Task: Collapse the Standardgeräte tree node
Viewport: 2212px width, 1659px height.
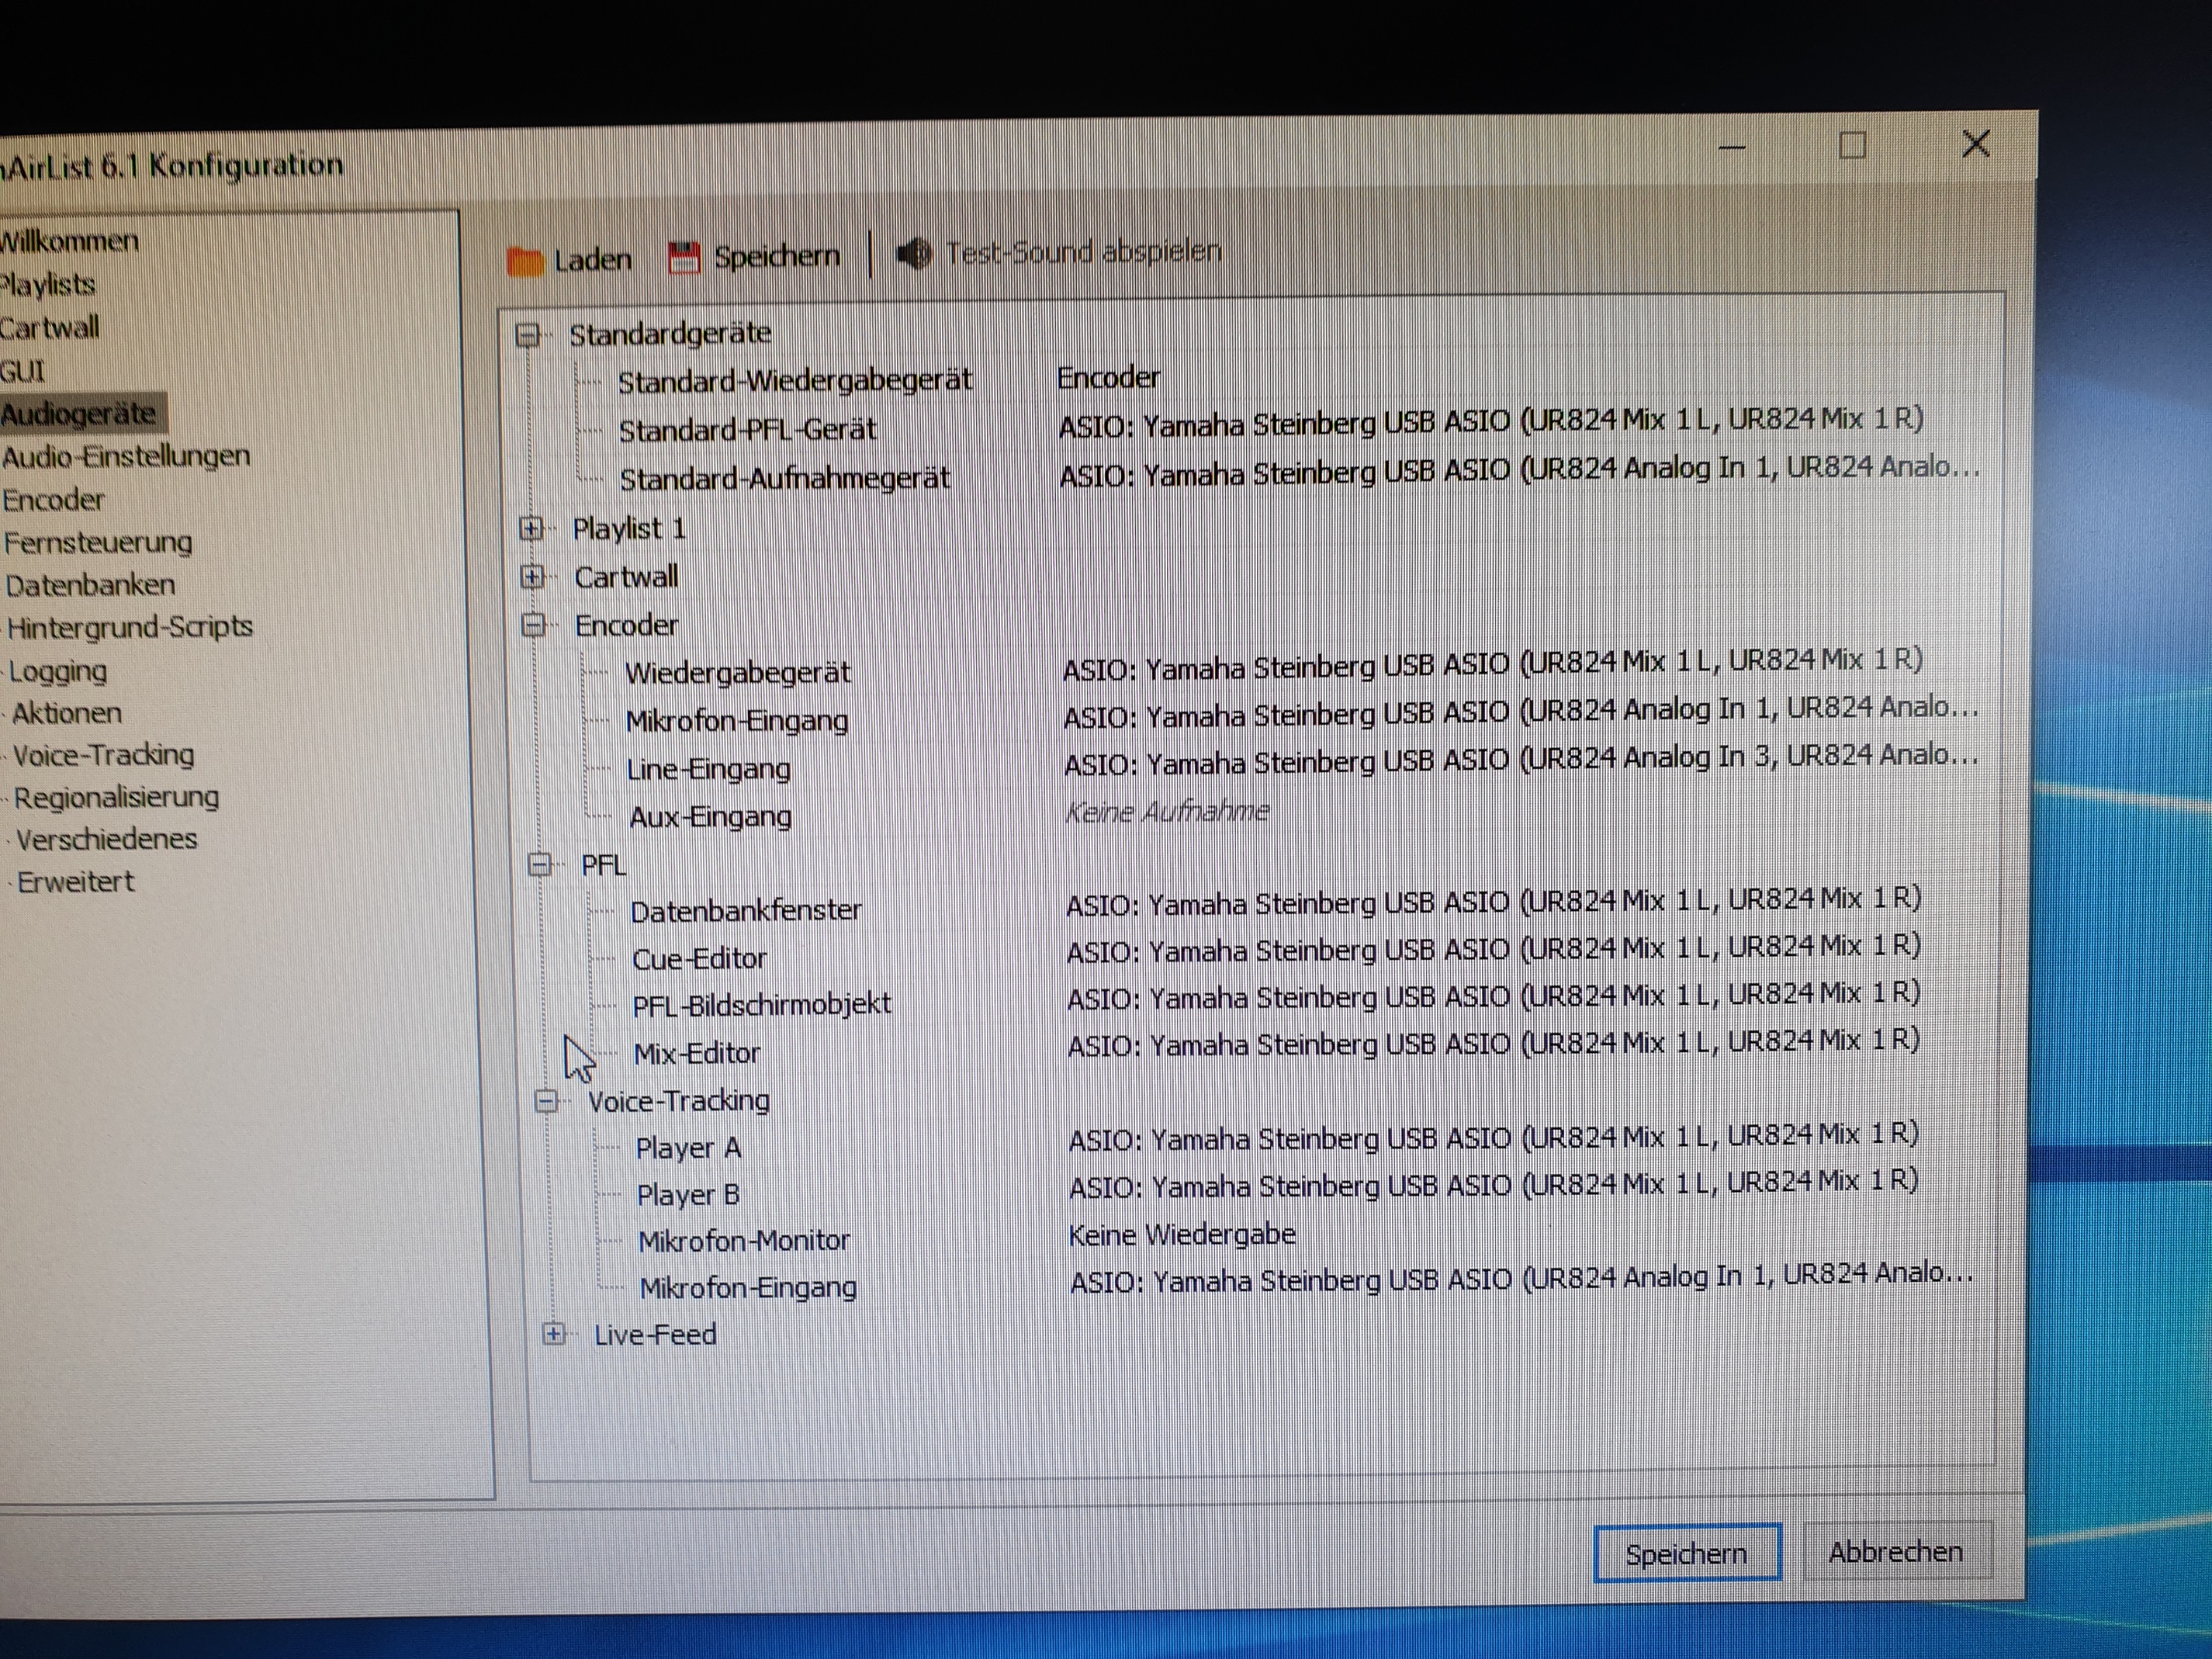Action: pyautogui.click(x=528, y=335)
